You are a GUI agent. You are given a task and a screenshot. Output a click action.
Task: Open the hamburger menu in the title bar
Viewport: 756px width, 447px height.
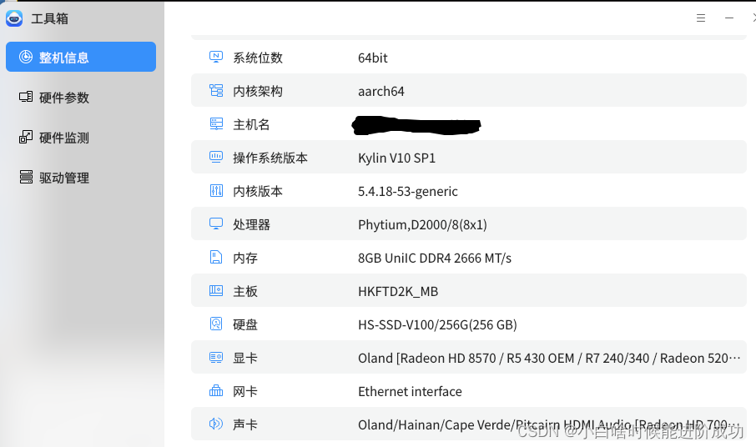click(x=701, y=18)
